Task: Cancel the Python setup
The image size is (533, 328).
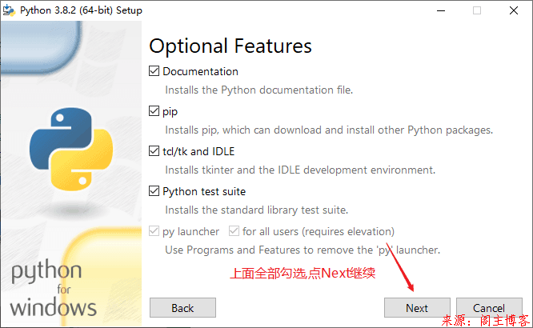Action: pyautogui.click(x=489, y=308)
